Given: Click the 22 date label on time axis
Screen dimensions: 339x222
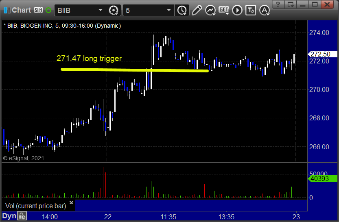Looking at the screenshot, I should click(108, 217).
